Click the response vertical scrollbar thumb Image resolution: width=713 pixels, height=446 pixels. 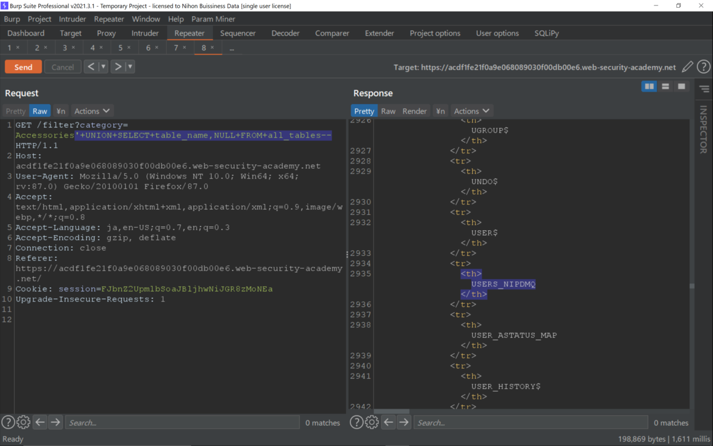tap(692, 286)
